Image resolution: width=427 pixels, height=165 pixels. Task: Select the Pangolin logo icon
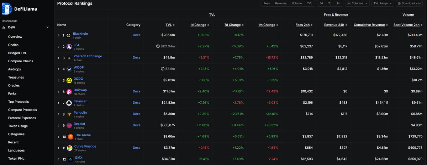tap(69, 114)
